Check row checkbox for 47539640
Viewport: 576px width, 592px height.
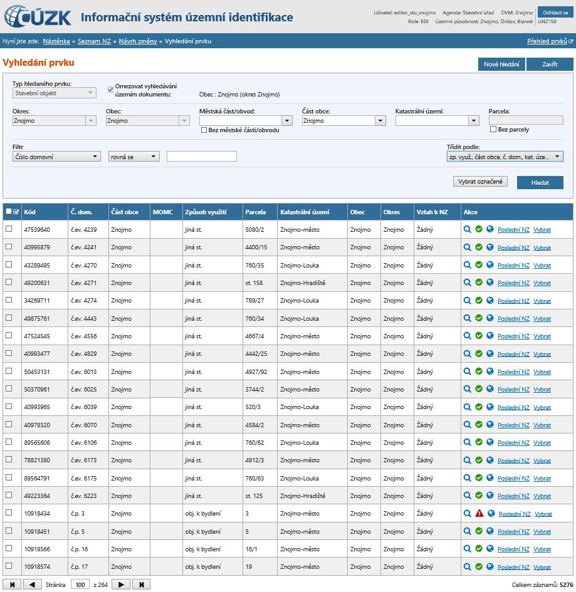tap(9, 229)
